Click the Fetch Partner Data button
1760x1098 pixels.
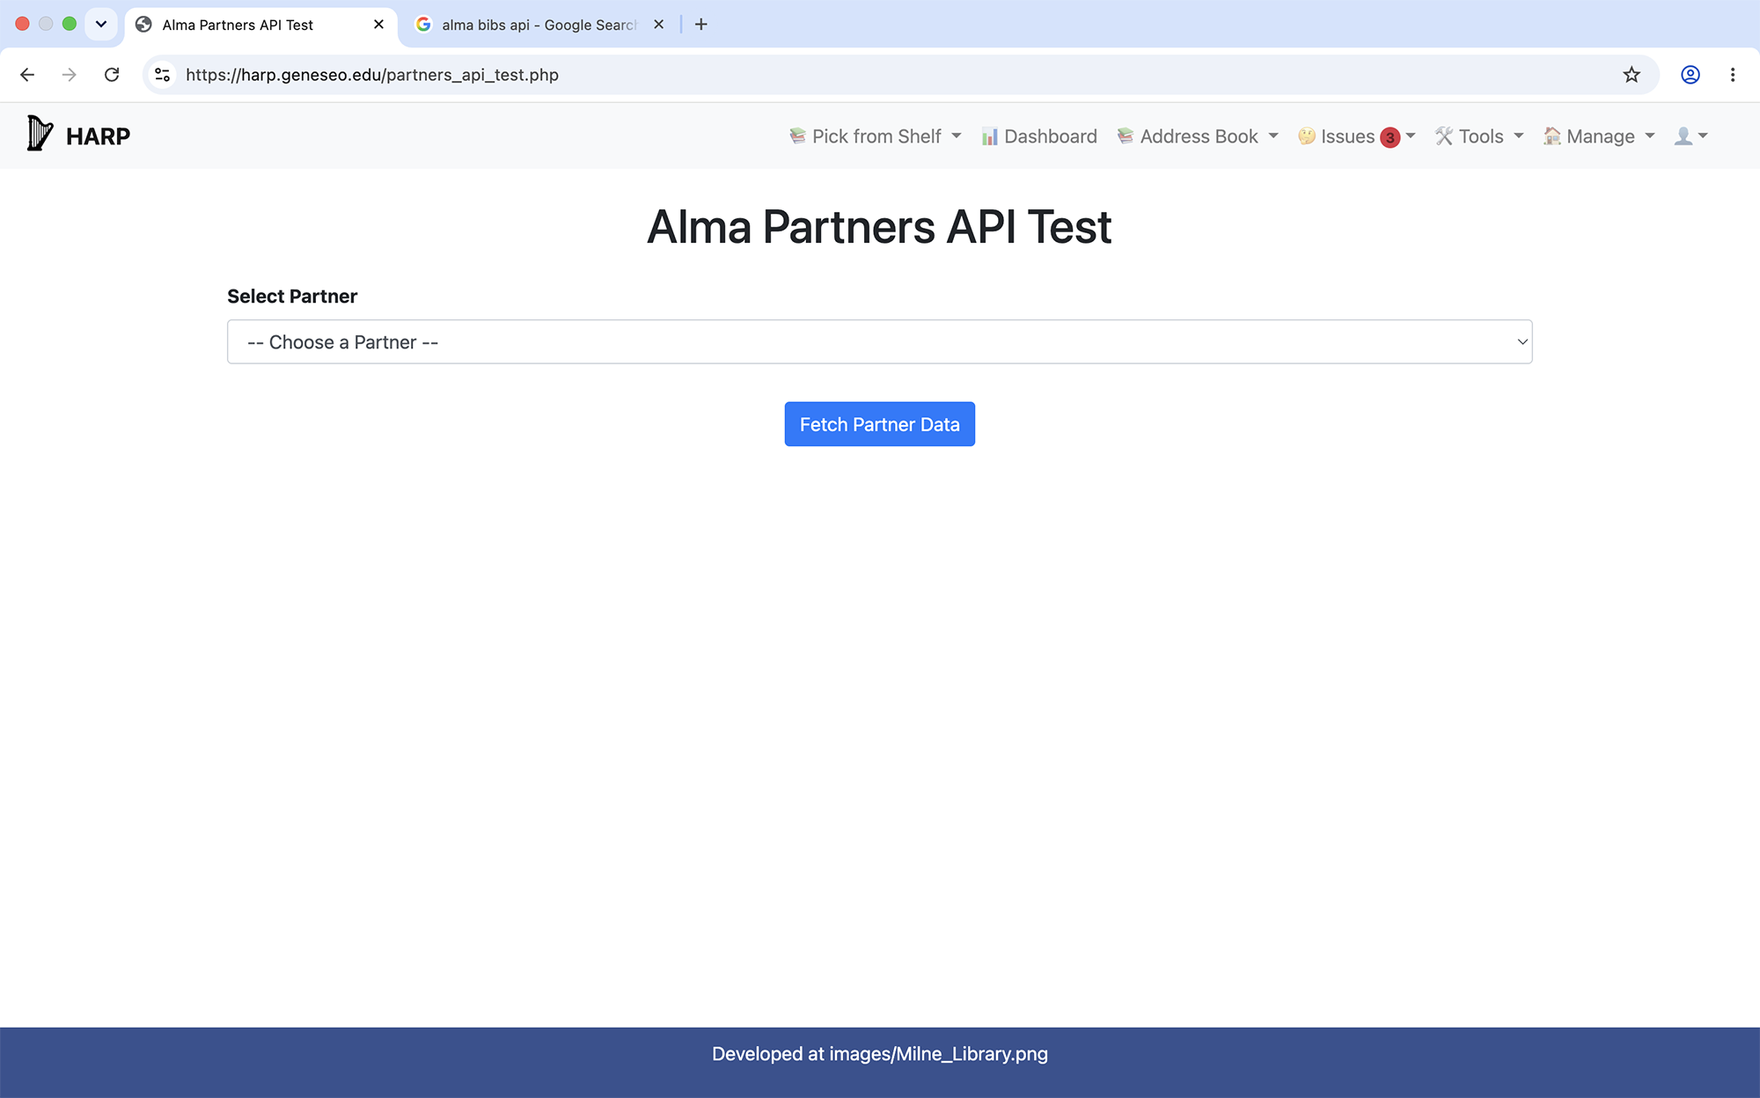coord(879,424)
